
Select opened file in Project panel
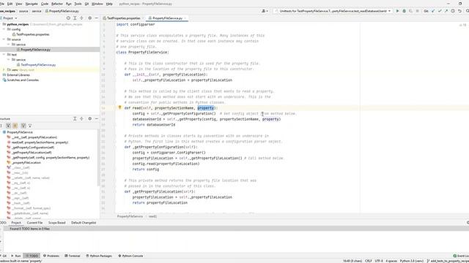(68, 18)
